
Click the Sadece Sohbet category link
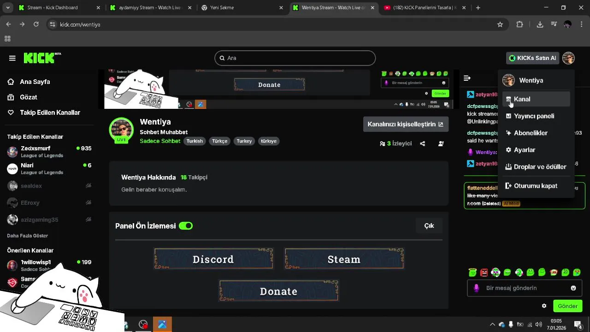[x=160, y=141]
